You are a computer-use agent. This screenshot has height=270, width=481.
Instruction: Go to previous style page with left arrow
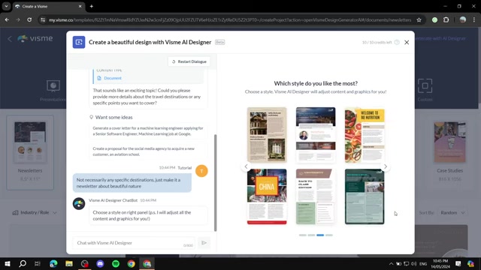(246, 166)
